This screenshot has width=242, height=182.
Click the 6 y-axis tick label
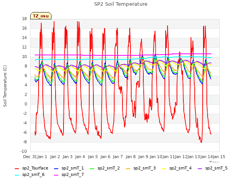click(x=26, y=76)
